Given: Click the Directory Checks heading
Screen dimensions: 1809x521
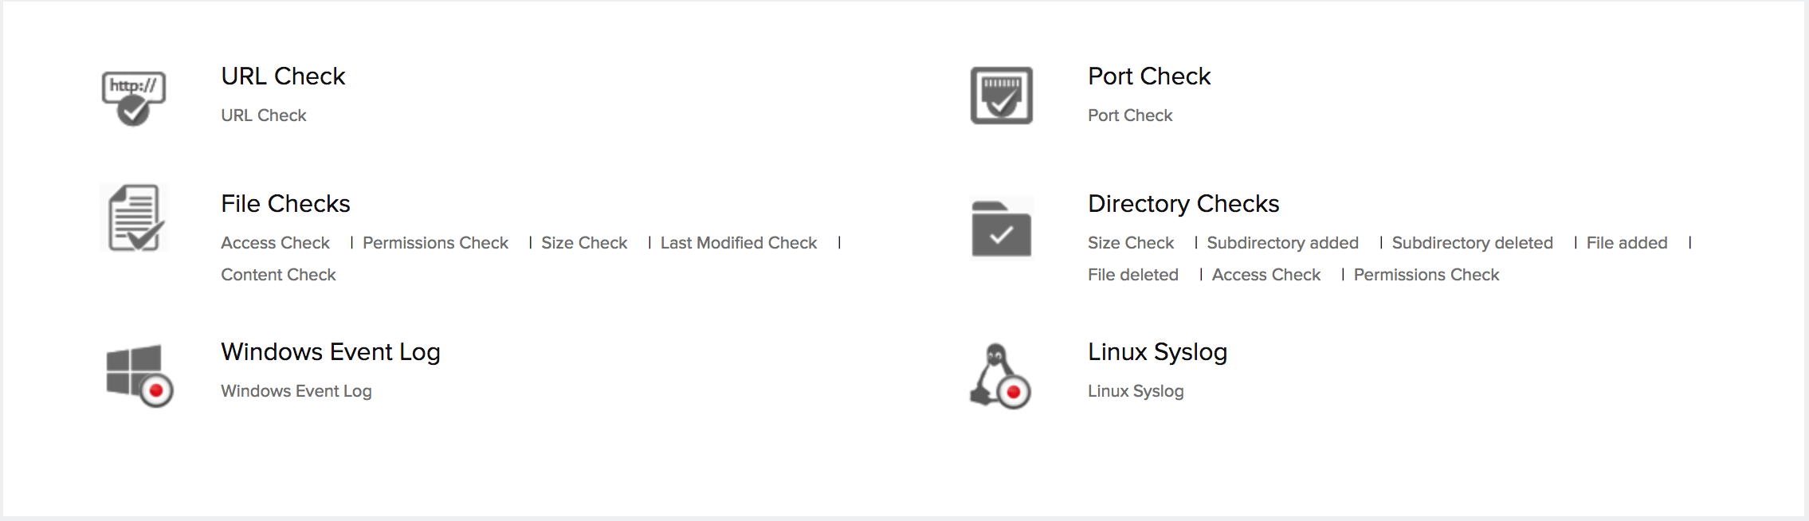Looking at the screenshot, I should [1183, 204].
